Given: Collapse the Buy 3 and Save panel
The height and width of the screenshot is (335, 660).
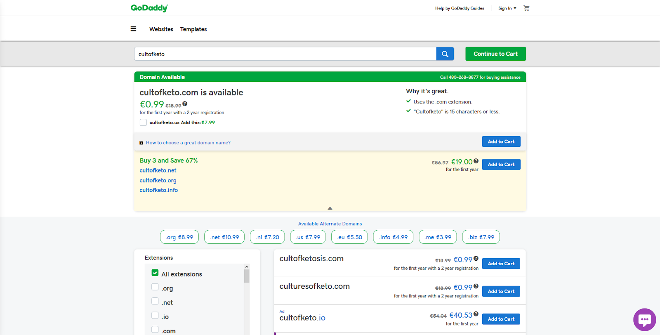Looking at the screenshot, I should click(x=330, y=208).
